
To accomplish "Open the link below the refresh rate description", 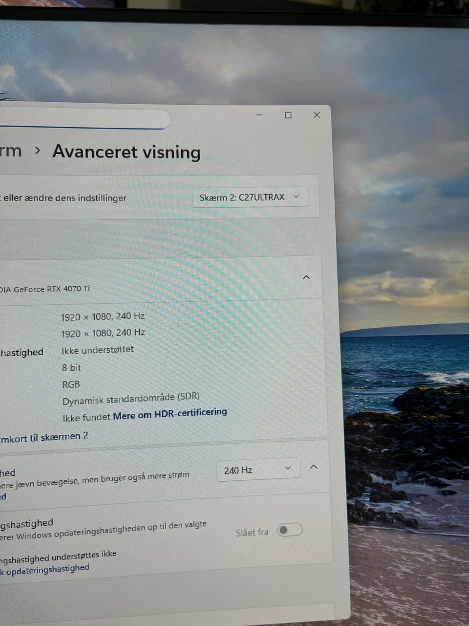I will 3,497.
